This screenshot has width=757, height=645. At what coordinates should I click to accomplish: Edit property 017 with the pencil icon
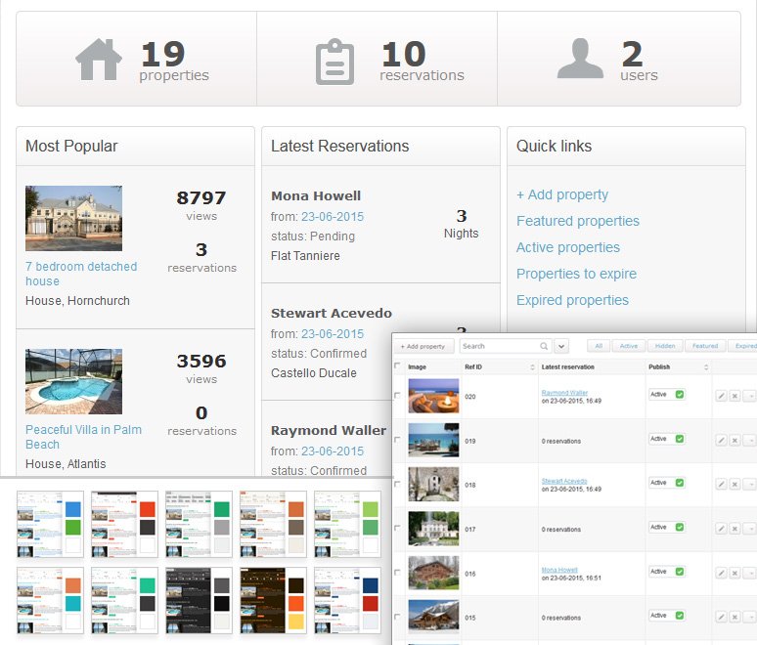[x=721, y=529]
